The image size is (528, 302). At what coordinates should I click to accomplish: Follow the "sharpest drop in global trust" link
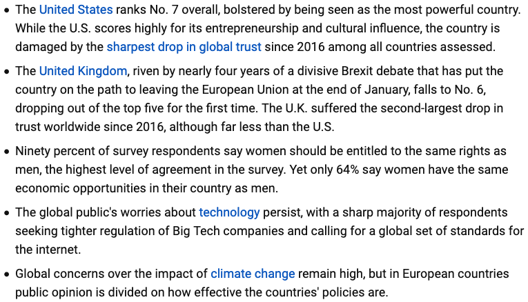[x=184, y=47]
